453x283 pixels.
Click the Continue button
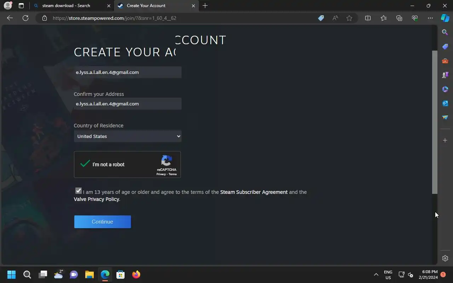(x=102, y=222)
